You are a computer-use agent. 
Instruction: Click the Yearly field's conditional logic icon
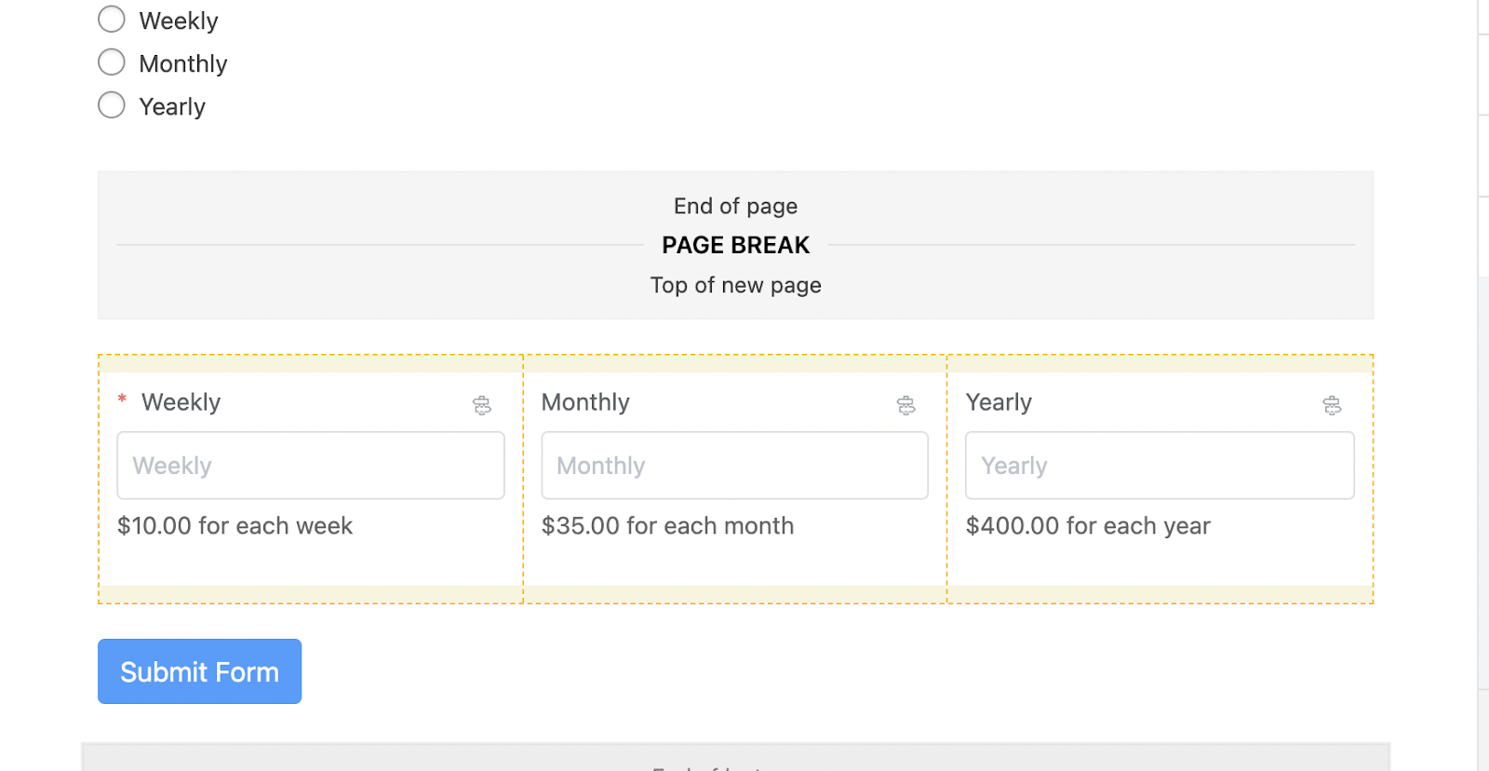click(1332, 405)
